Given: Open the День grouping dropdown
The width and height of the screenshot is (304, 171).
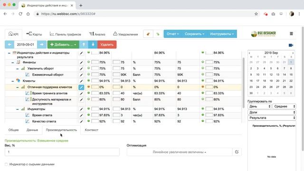Looking at the screenshot, I should pos(259,106).
